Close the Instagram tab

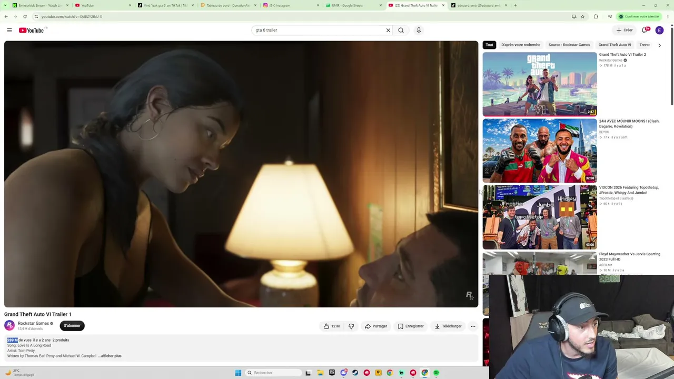[318, 5]
